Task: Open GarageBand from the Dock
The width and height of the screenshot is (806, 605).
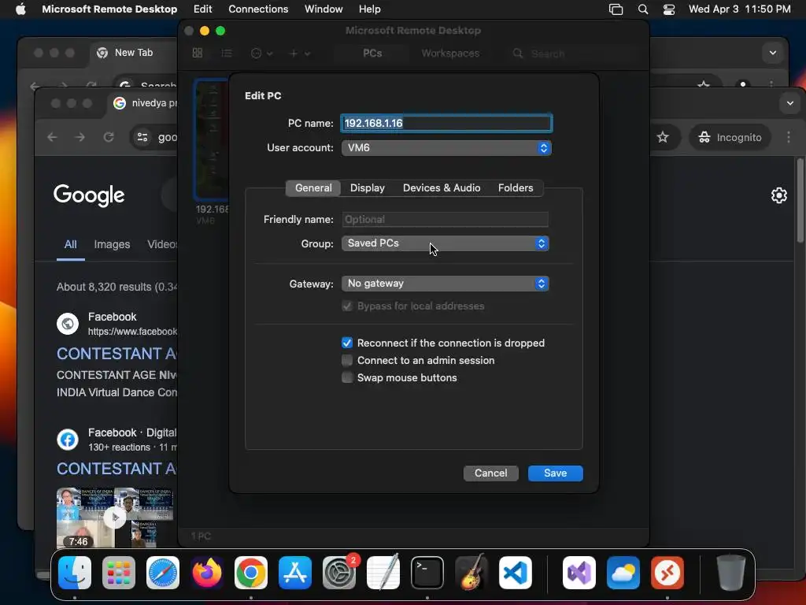Action: pyautogui.click(x=471, y=573)
